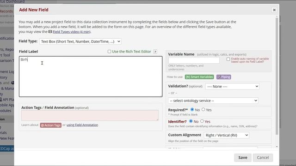
Task: Click into the Field Label text area
Action: click(x=91, y=77)
